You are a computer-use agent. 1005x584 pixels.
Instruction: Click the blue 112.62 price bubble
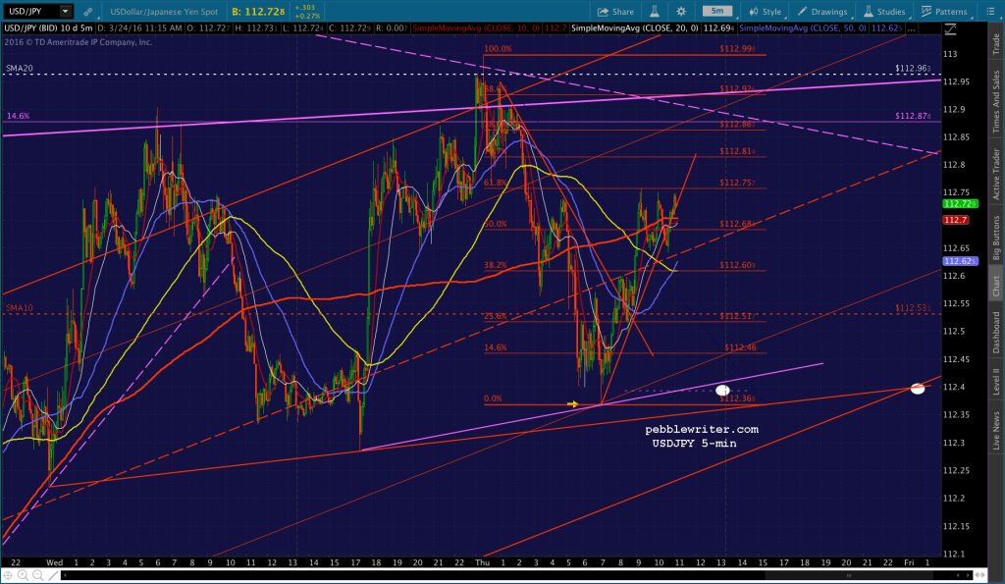(960, 261)
